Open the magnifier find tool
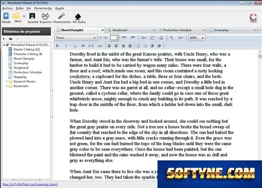 171,38
